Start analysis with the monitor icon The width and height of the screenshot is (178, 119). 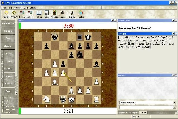pyautogui.click(x=62, y=12)
